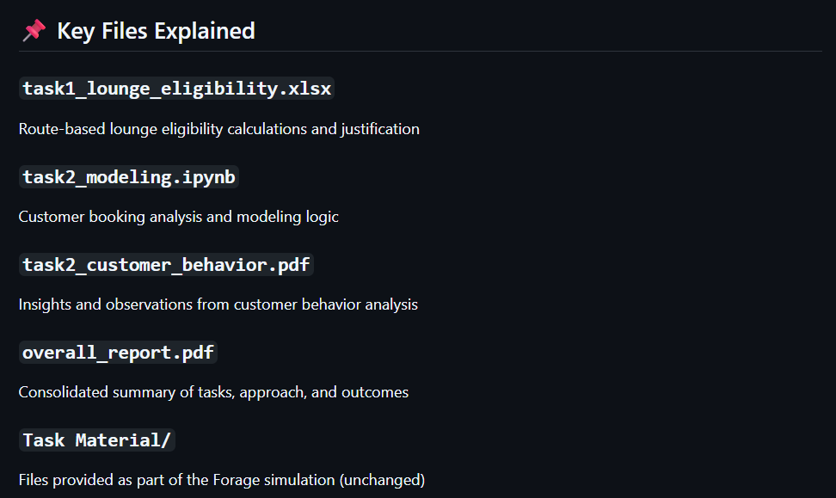The height and width of the screenshot is (498, 836).
Task: Click the pushpin emoji icon
Action: coord(34,31)
